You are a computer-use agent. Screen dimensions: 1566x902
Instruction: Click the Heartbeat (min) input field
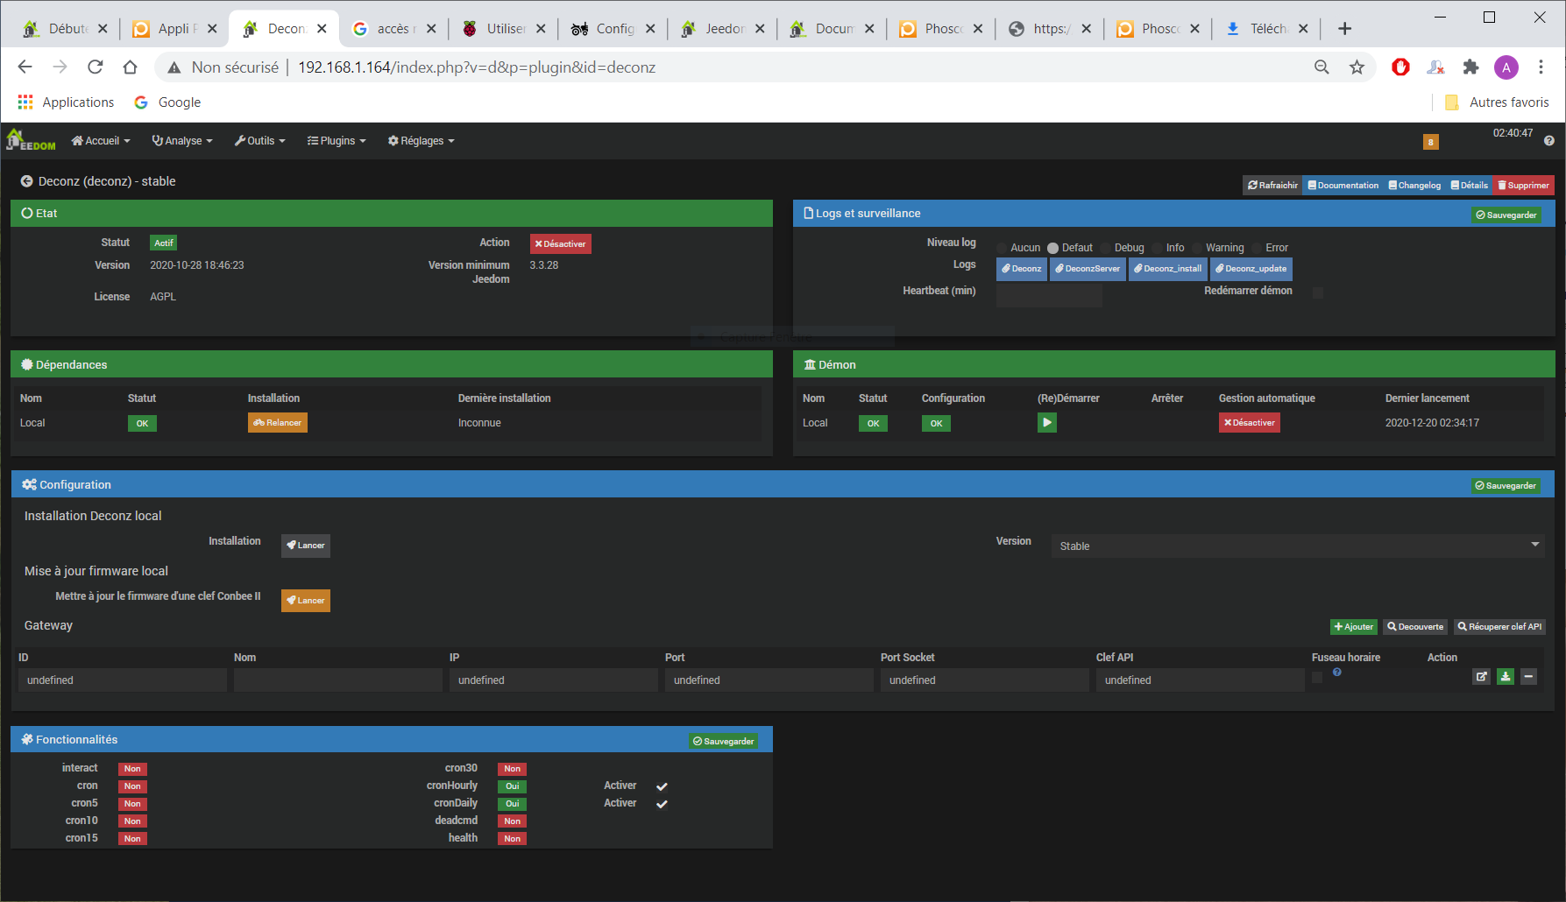click(1049, 295)
